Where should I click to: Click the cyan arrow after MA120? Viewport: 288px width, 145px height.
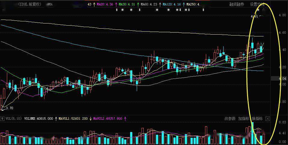[x=184, y=4]
